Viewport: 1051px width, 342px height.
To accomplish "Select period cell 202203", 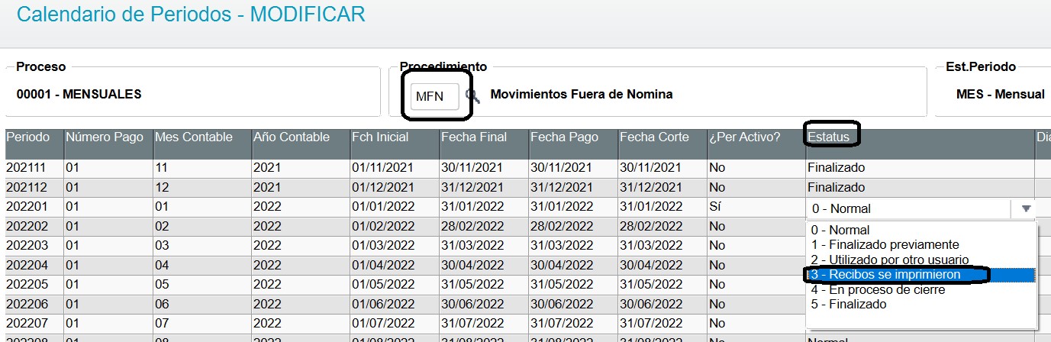I will pos(34,246).
